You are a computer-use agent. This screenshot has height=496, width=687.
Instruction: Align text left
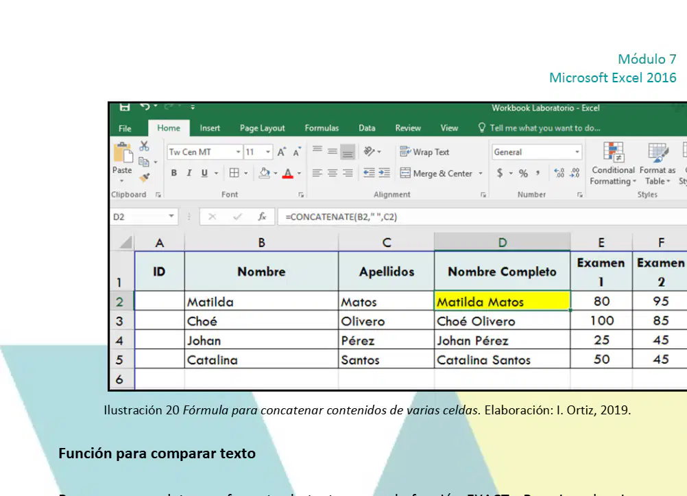click(x=317, y=174)
